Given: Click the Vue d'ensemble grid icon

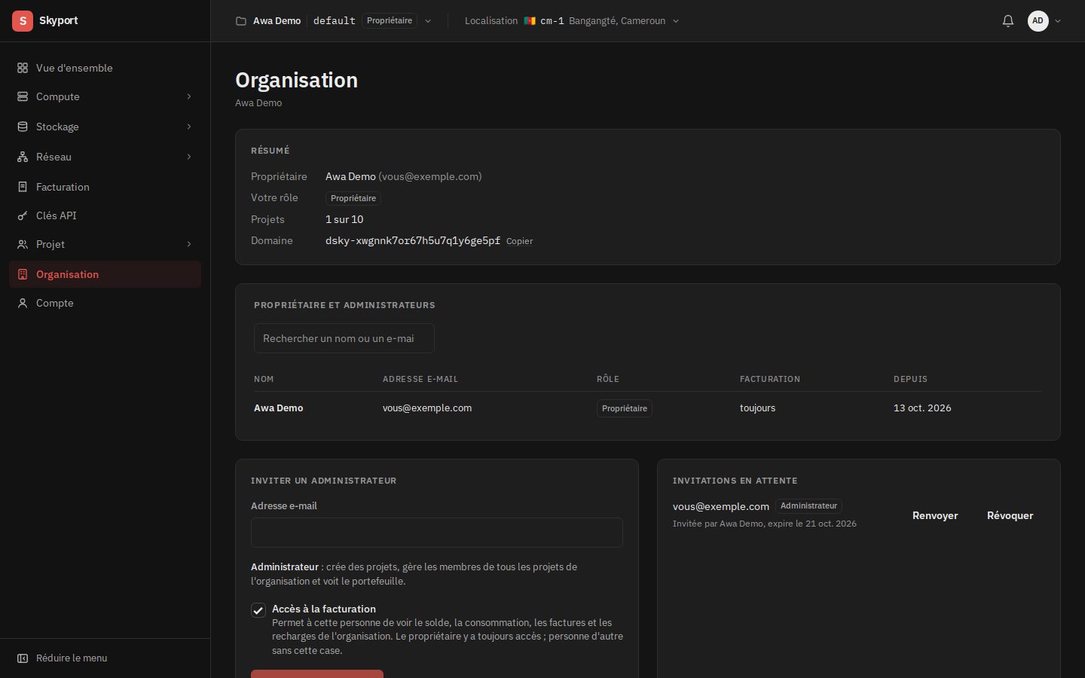Looking at the screenshot, I should click(x=23, y=68).
